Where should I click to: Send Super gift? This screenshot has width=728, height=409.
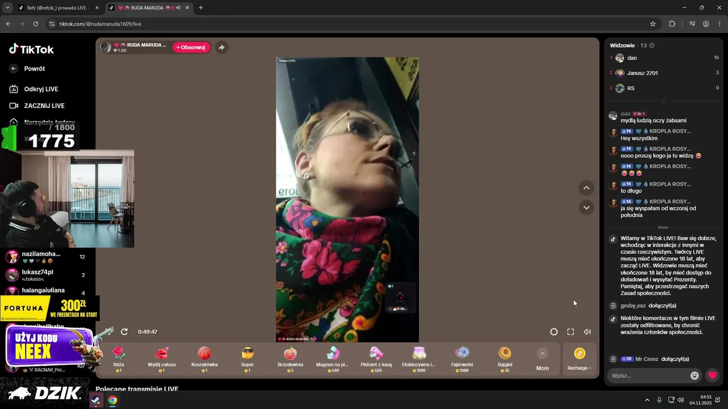[x=247, y=360]
